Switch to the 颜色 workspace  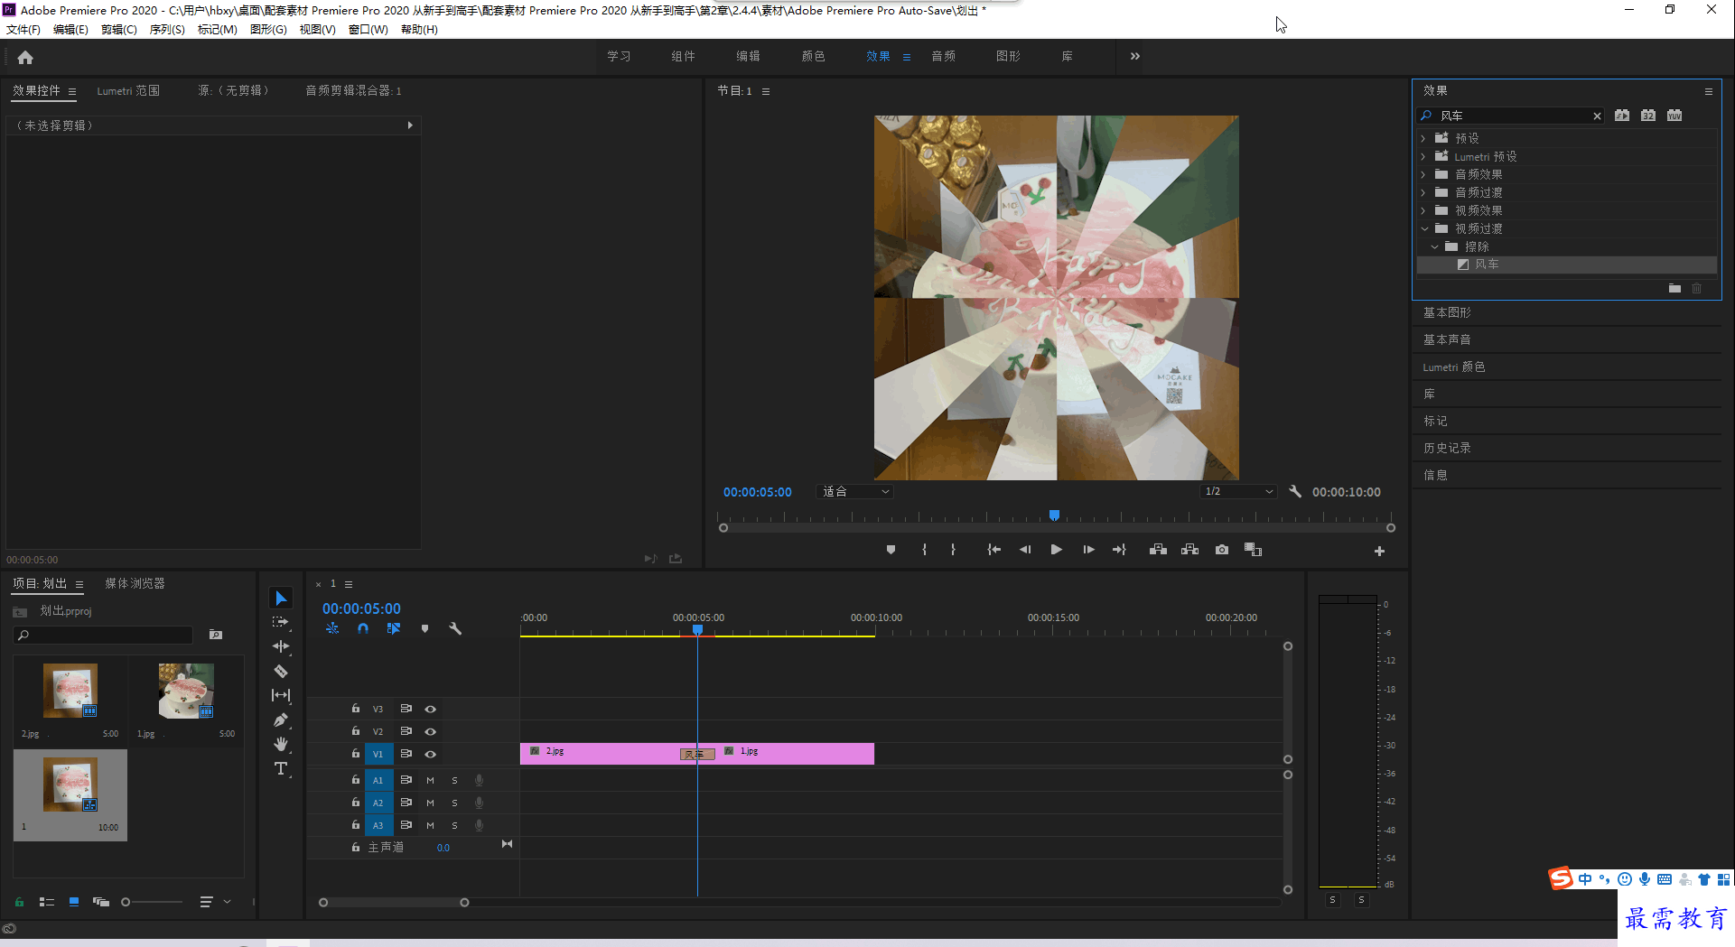(x=813, y=56)
